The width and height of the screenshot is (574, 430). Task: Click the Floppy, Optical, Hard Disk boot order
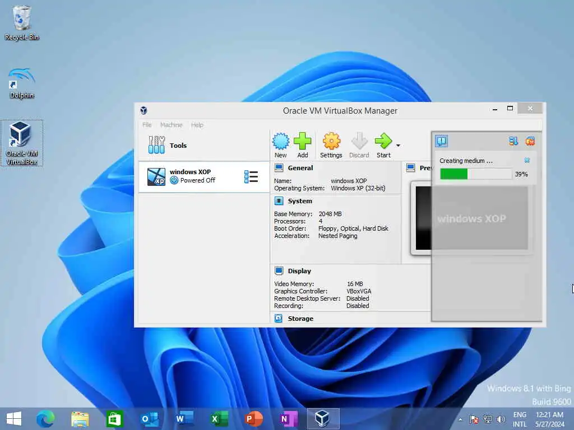(353, 228)
